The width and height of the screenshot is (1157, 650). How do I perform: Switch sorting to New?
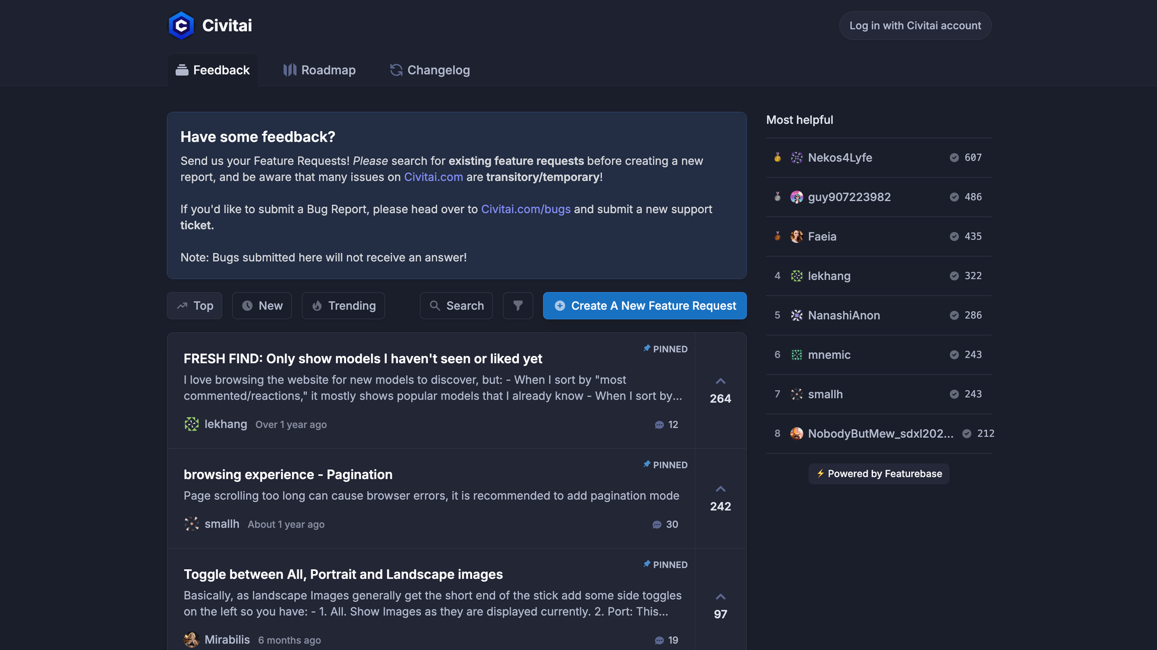point(262,306)
